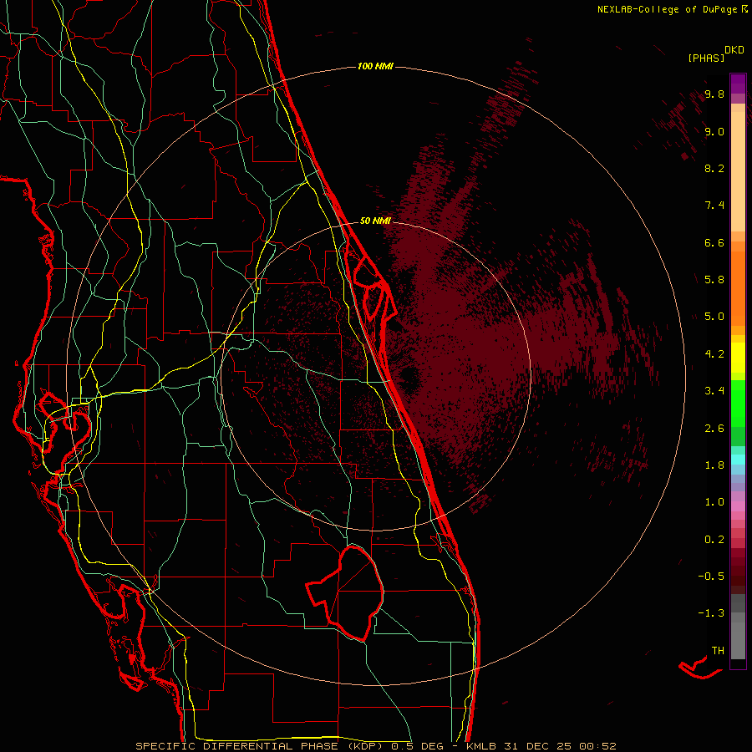Click the 3.4 scale value
752x752 pixels.
coord(714,391)
